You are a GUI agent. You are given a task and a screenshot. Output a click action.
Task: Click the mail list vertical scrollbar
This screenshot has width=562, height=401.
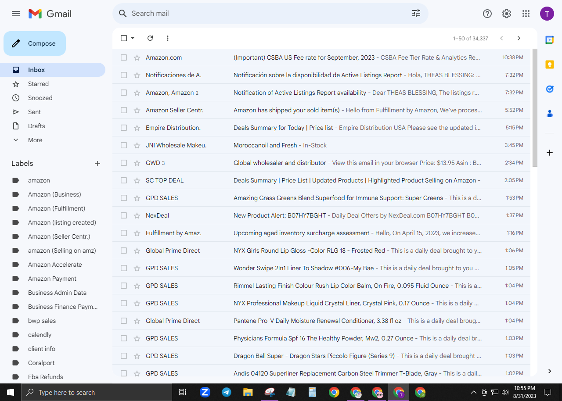tap(535, 107)
